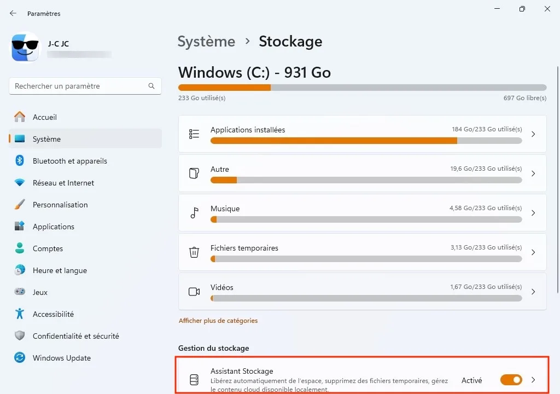Click the Applications installées list icon

click(194, 134)
